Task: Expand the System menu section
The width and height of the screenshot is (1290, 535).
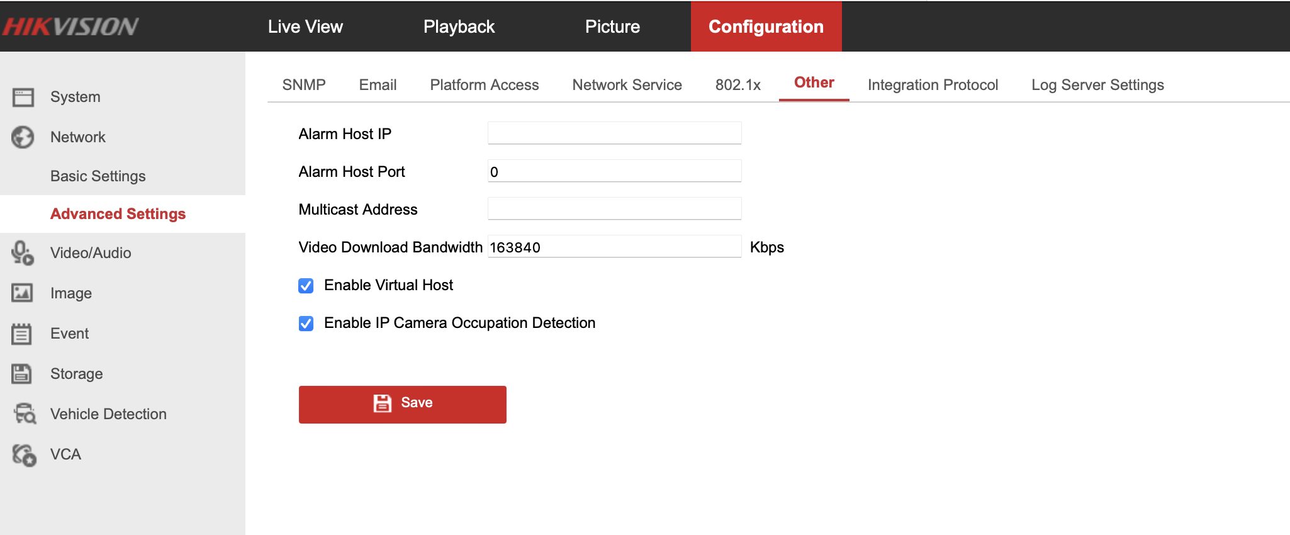Action: click(76, 97)
